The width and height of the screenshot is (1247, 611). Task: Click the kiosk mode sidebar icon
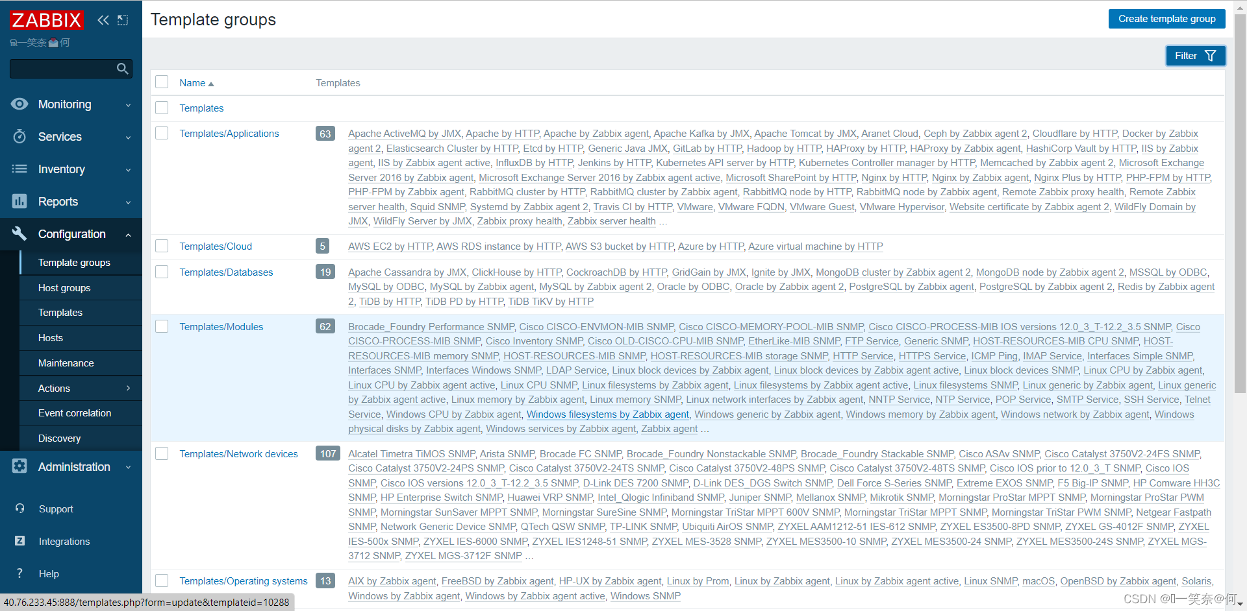[123, 20]
